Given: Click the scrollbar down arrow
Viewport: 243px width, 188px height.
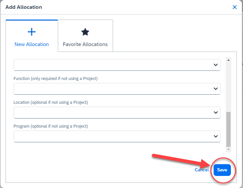Looking at the screenshot, I should [x=228, y=149].
